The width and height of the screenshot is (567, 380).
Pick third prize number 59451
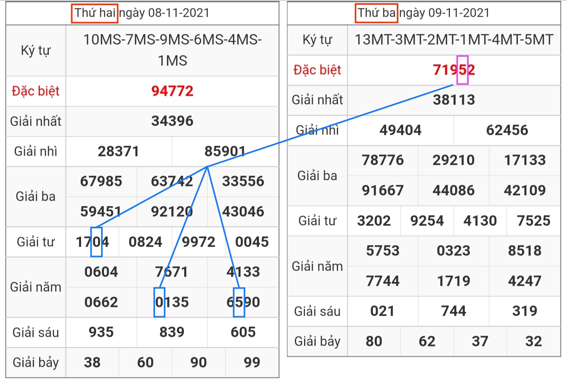click(x=101, y=212)
